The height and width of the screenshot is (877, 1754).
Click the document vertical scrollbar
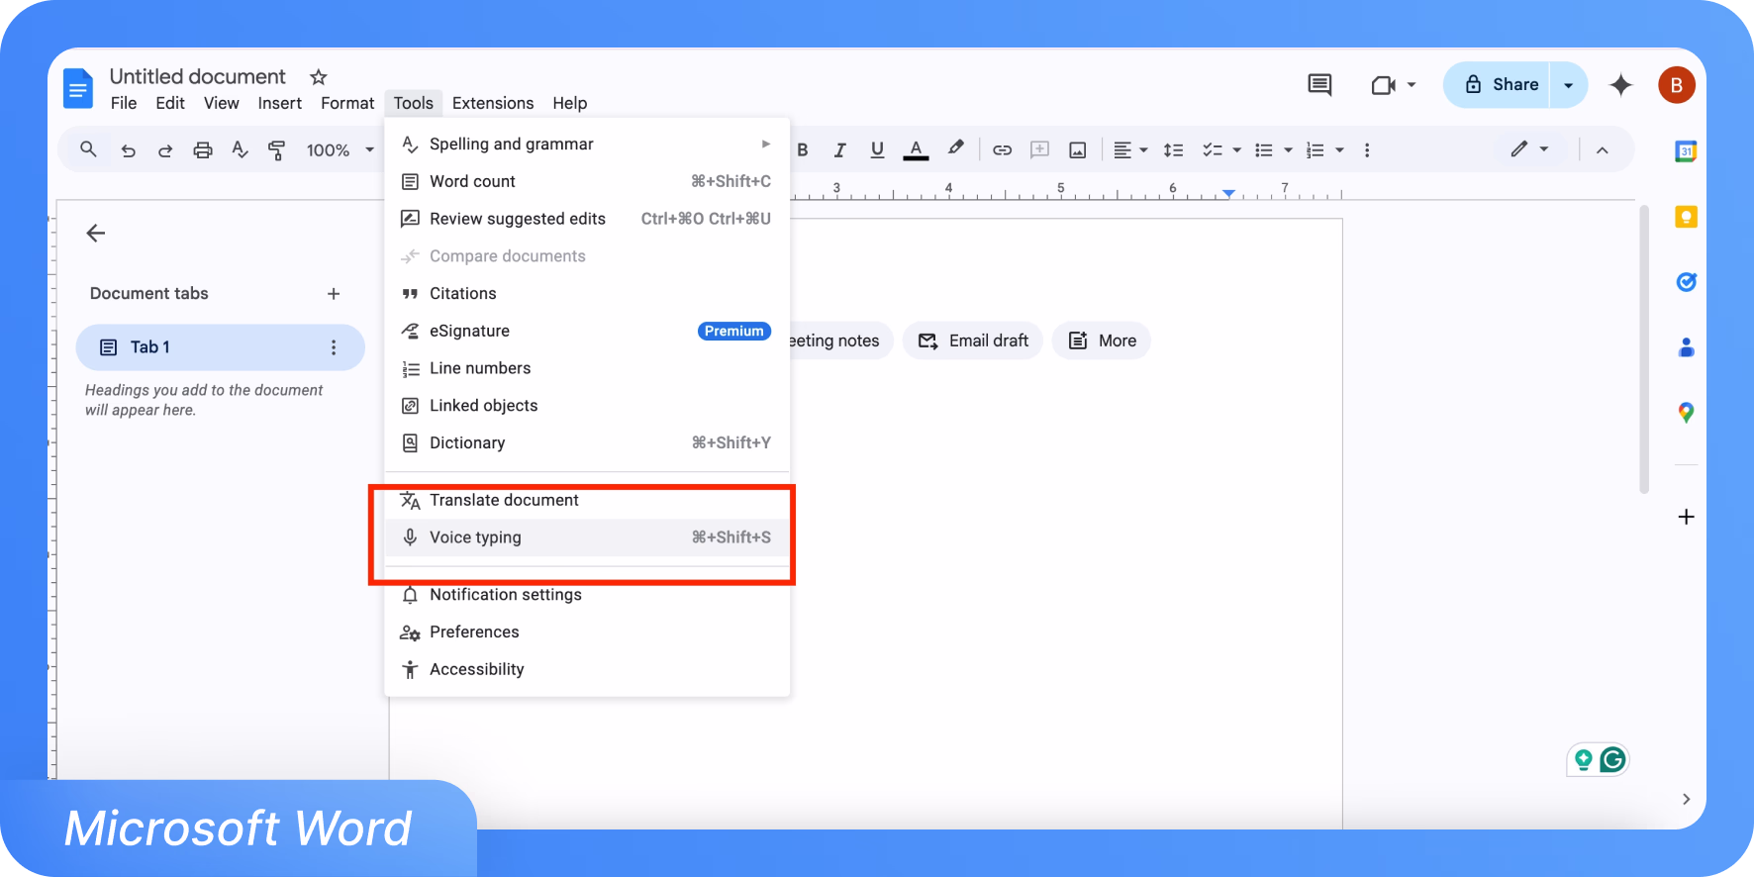1644,349
